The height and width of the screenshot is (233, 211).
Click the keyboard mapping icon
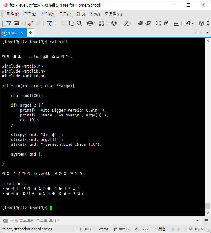(177, 23)
